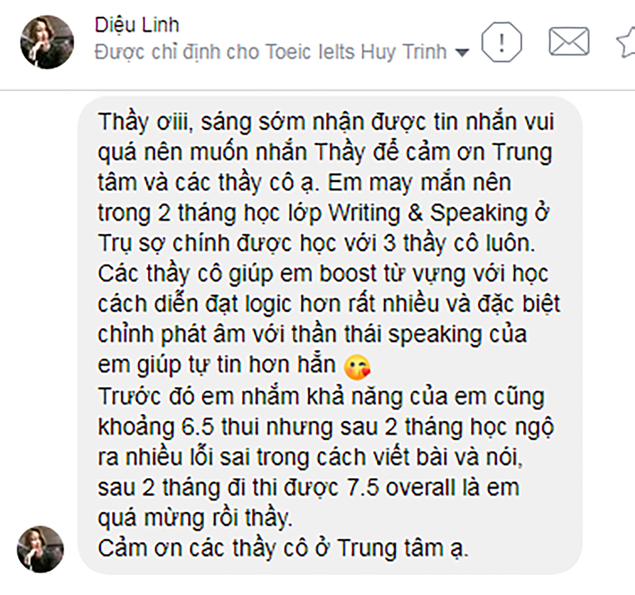The width and height of the screenshot is (635, 595).
Task: Click the 'Các thầy cô giúp em boost' line
Action: (323, 274)
